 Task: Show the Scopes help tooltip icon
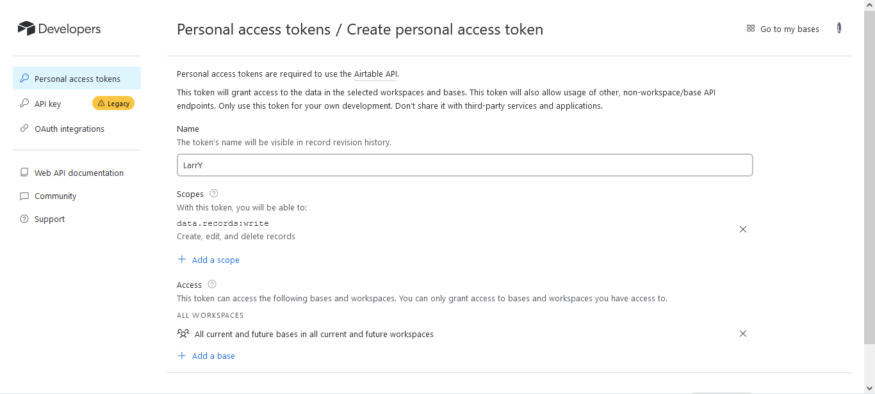(x=214, y=193)
